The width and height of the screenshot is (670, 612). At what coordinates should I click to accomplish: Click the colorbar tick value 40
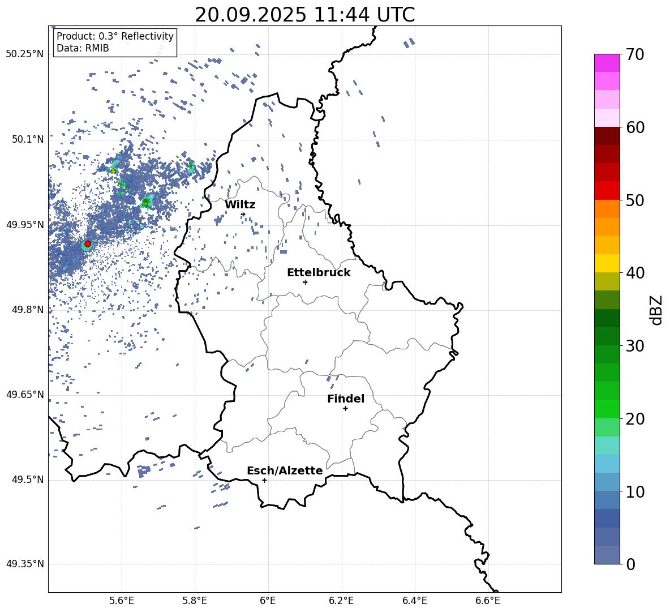click(x=635, y=273)
